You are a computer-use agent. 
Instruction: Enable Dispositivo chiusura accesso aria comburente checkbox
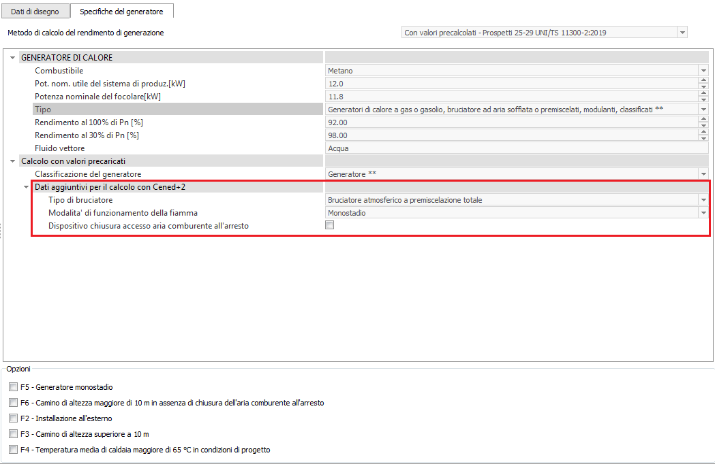330,226
